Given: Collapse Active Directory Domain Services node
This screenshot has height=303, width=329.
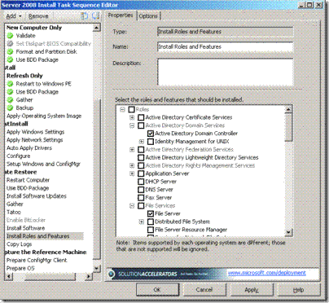Looking at the screenshot, I should click(132, 125).
